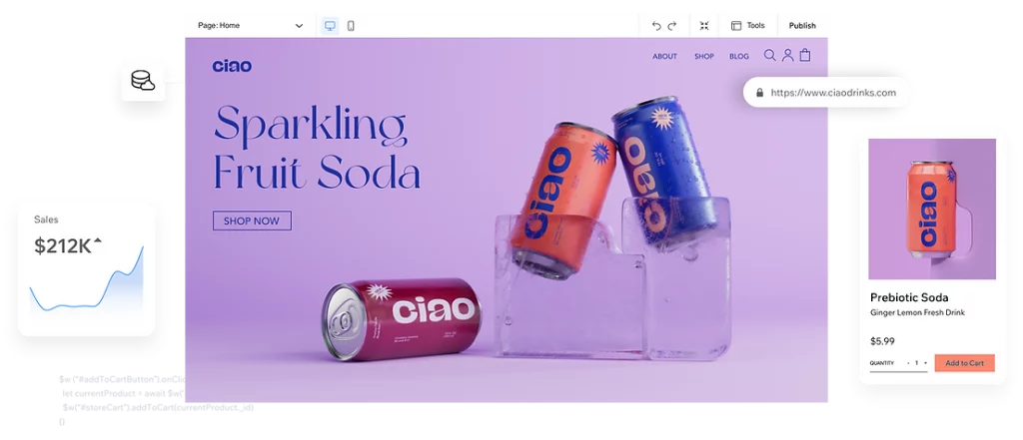The image size is (1023, 440).
Task: Open the Tools panel
Action: pyautogui.click(x=747, y=26)
